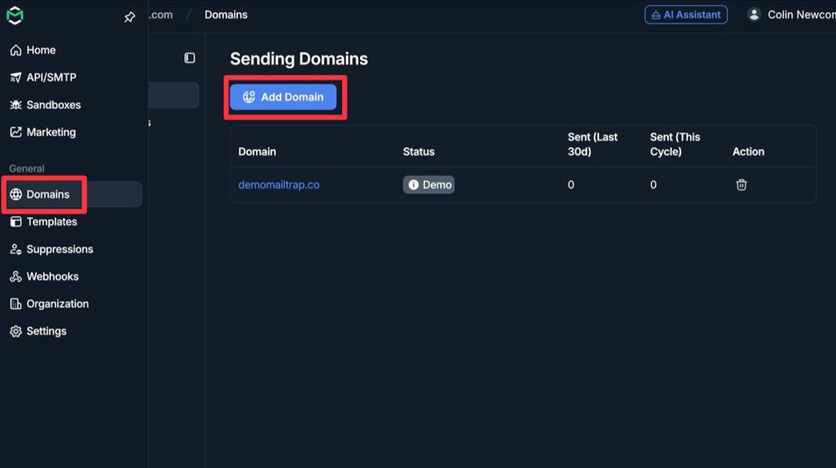Delete demomailtrap.co using the trash icon
The height and width of the screenshot is (468, 836).
741,185
